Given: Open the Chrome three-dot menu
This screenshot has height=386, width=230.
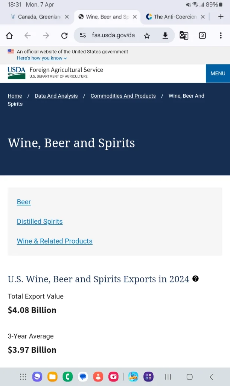Looking at the screenshot, I should coord(221,35).
